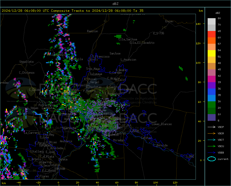Click the '140' tick on vertical km axis
Image resolution: width=231 pixels, height=186 pixels.
(198, 24)
